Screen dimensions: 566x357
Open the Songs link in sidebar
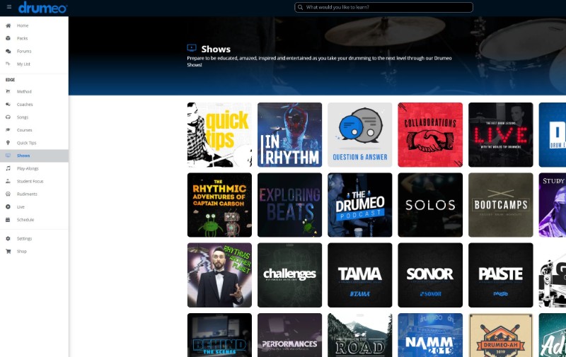coord(23,117)
